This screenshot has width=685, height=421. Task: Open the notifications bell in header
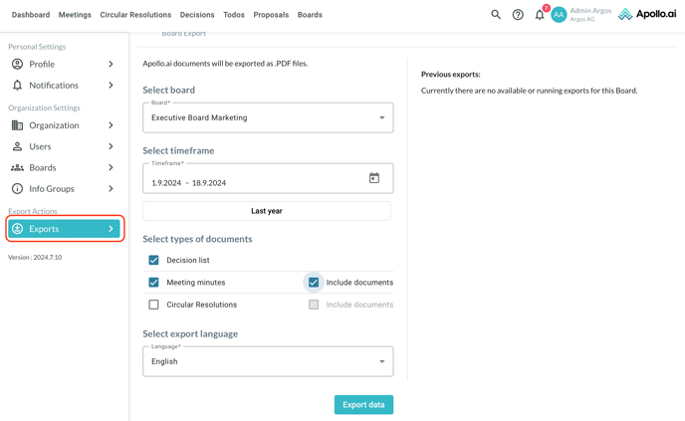[x=540, y=15]
